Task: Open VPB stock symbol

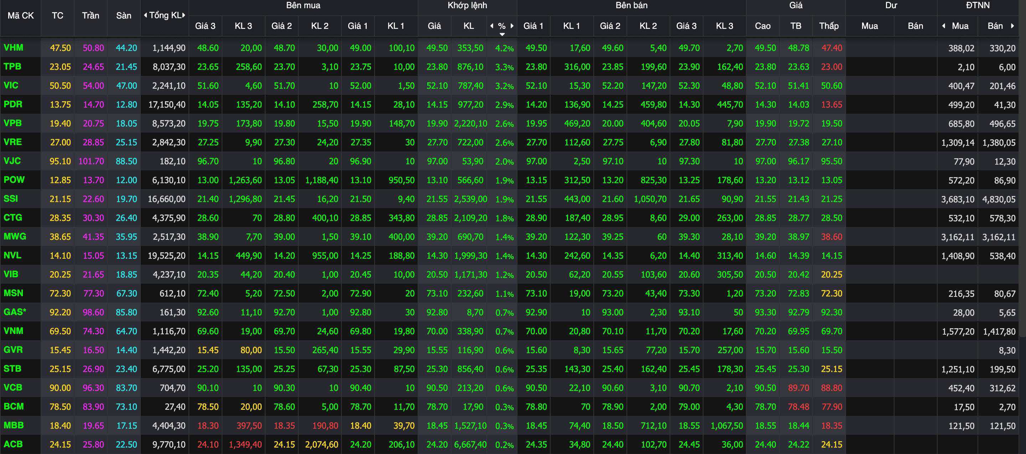Action: pos(12,123)
